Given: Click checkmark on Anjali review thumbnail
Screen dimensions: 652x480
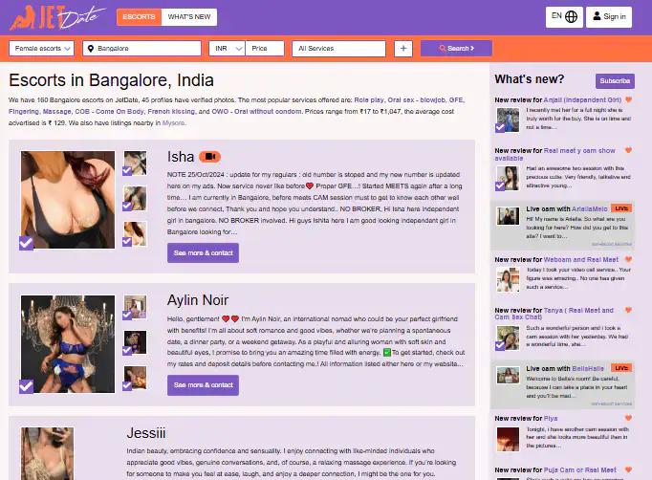Looking at the screenshot, I should click(x=500, y=128).
